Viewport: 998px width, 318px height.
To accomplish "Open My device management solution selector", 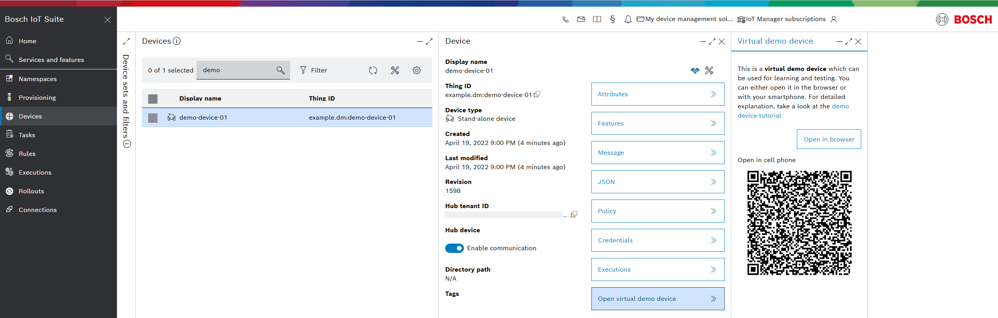I will [685, 19].
